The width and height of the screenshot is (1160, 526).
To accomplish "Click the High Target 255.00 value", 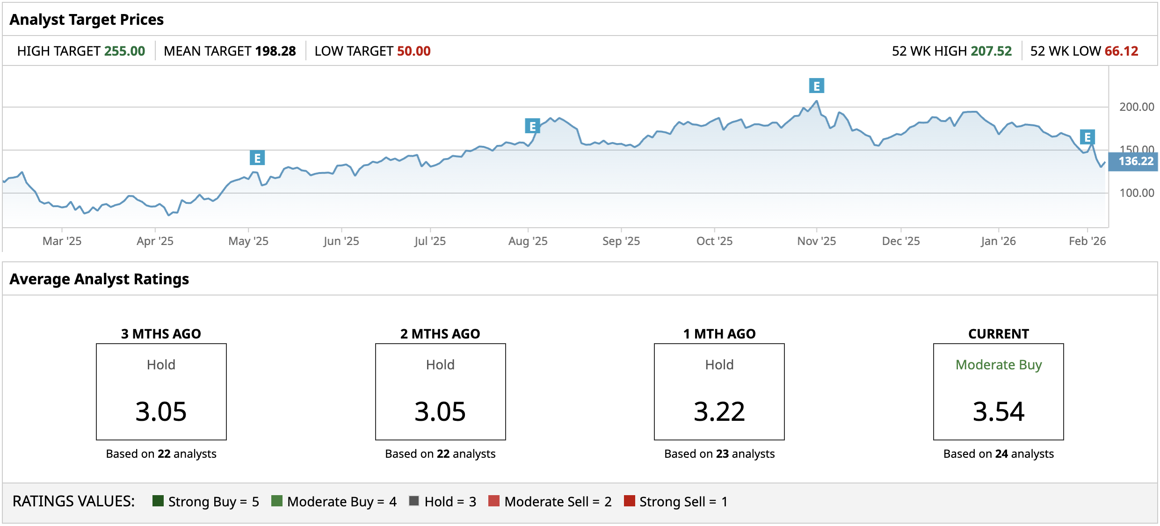I will tap(125, 51).
